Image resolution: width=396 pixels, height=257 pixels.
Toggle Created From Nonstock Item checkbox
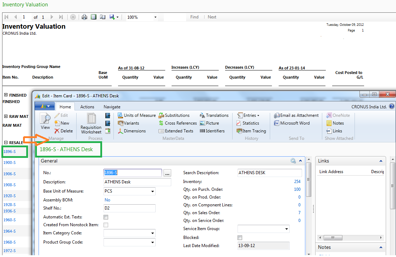[106, 225]
